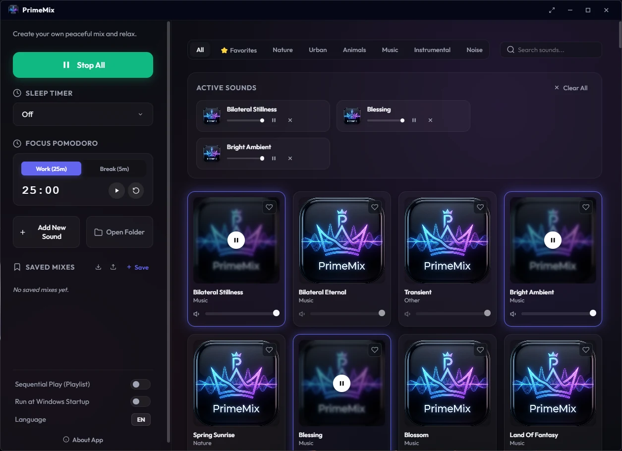Pause Bright Ambient in Active Sounds
Viewport: 622px width, 451px height.
pyautogui.click(x=274, y=158)
